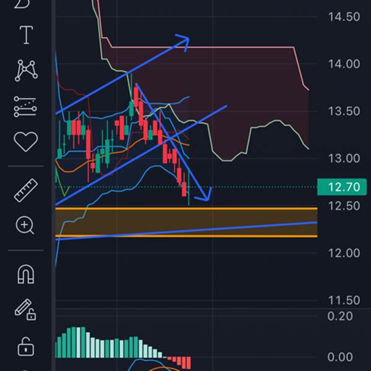Activate the zoom in tool

point(25,225)
